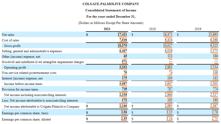
Task: Click SG&A value 6,019
Action: click(x=169, y=51)
